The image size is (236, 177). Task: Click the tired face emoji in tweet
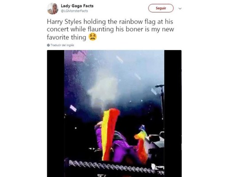tap(93, 37)
